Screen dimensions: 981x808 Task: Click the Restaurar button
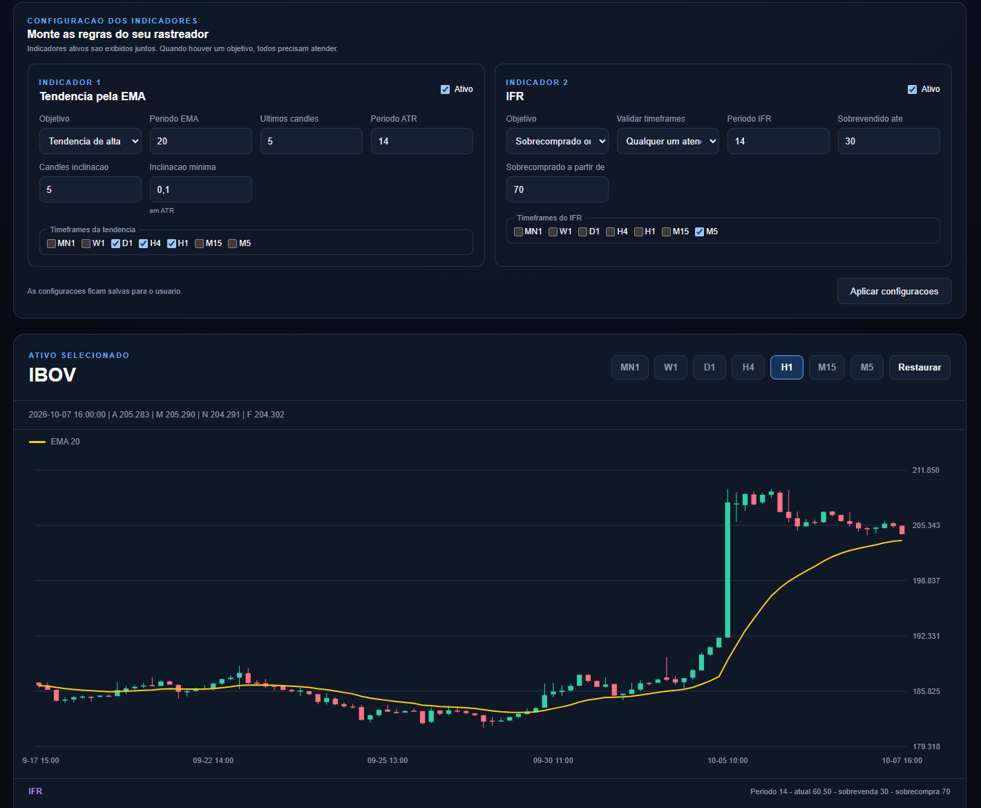[x=920, y=368]
